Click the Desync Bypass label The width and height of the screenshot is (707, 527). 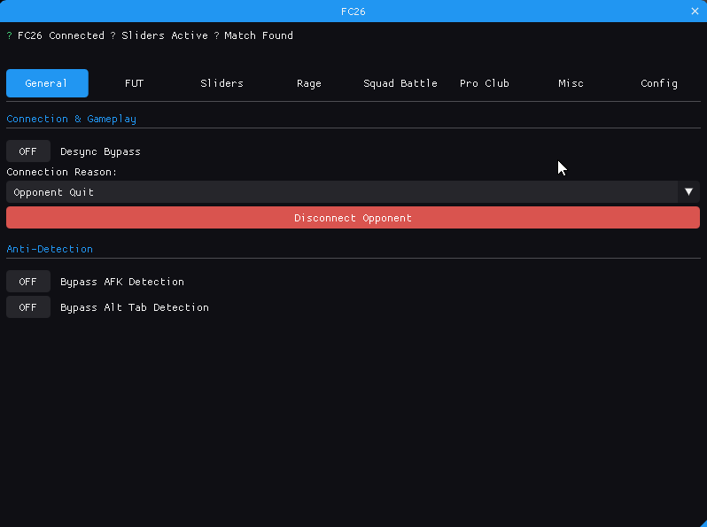100,152
